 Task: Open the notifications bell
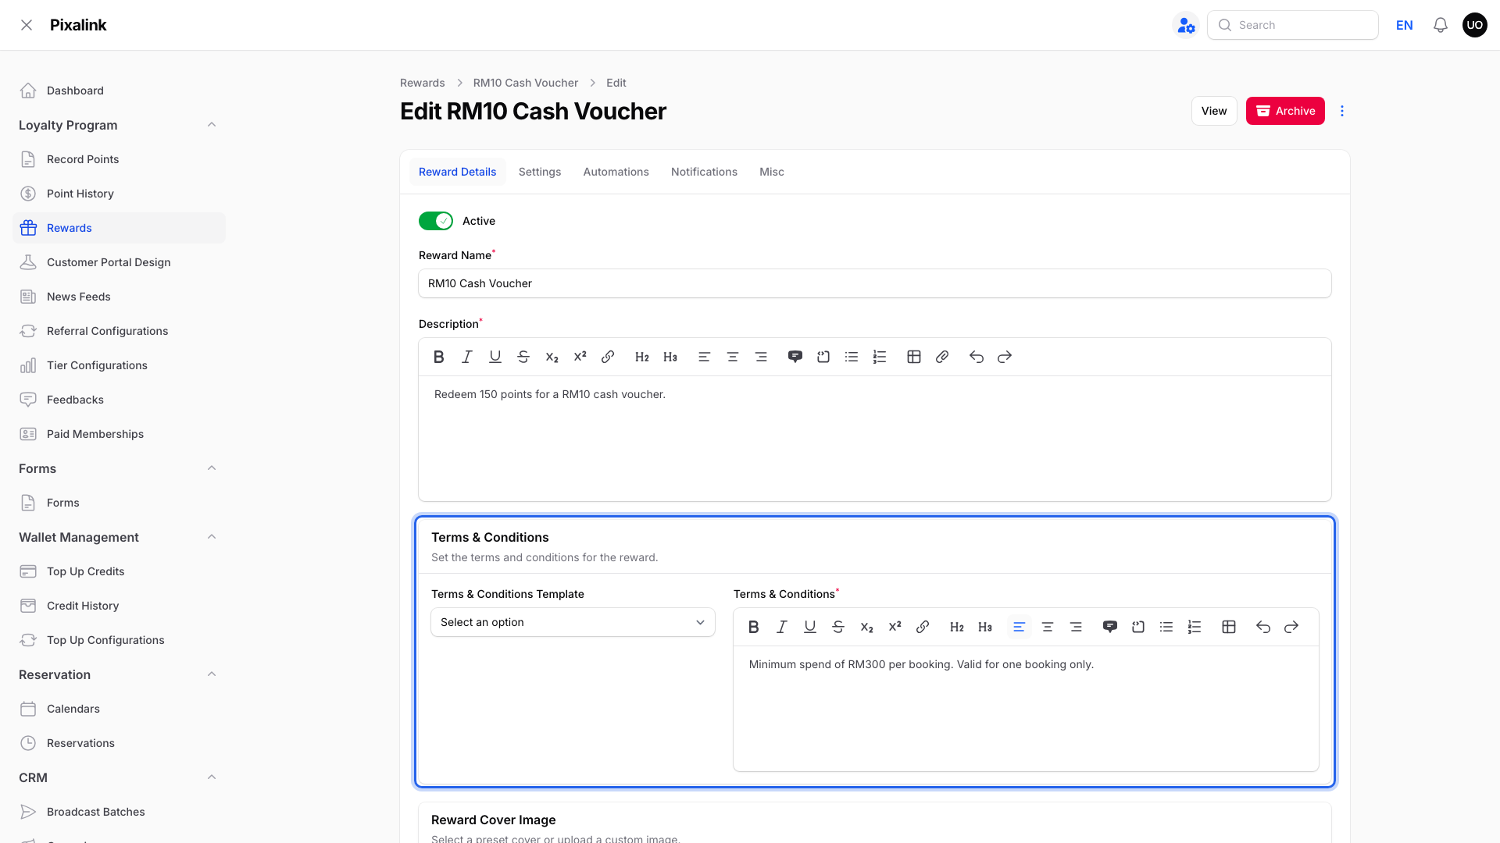(1441, 25)
